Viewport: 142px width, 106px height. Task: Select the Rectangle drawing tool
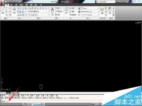point(10,12)
